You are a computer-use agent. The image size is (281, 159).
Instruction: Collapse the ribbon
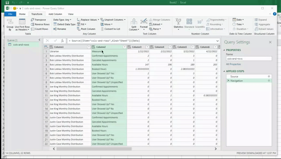270,14
